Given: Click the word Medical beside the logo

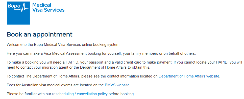Looking at the screenshot, I should 42,5.
